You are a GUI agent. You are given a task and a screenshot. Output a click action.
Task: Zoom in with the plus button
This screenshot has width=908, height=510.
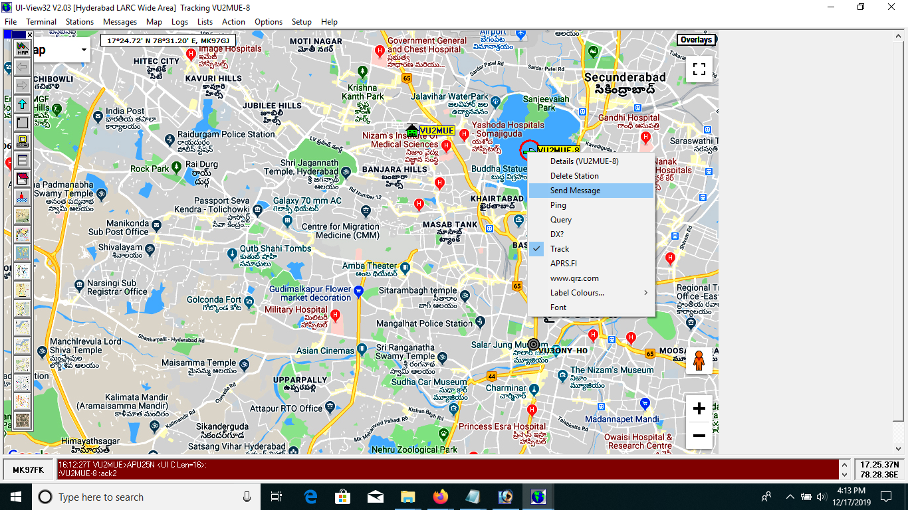(x=699, y=409)
